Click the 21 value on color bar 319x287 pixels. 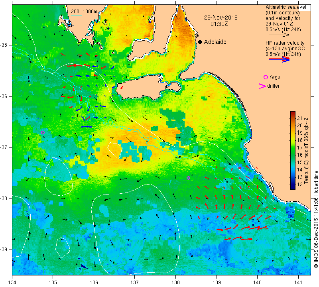coord(300,118)
